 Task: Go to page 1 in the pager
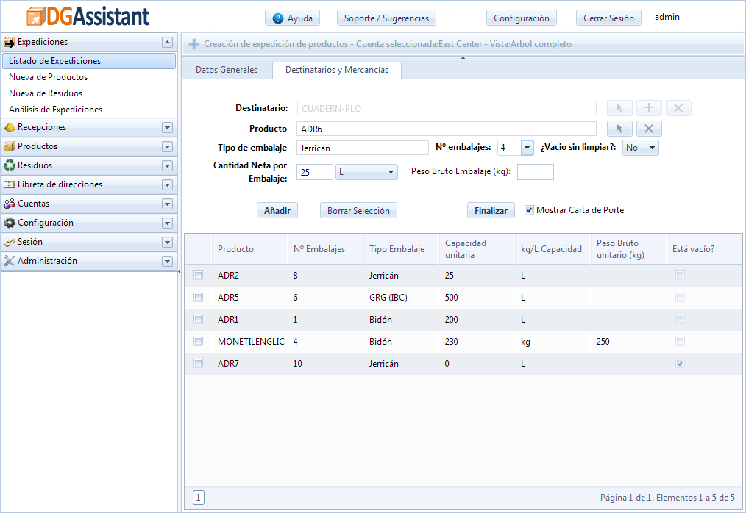(199, 498)
